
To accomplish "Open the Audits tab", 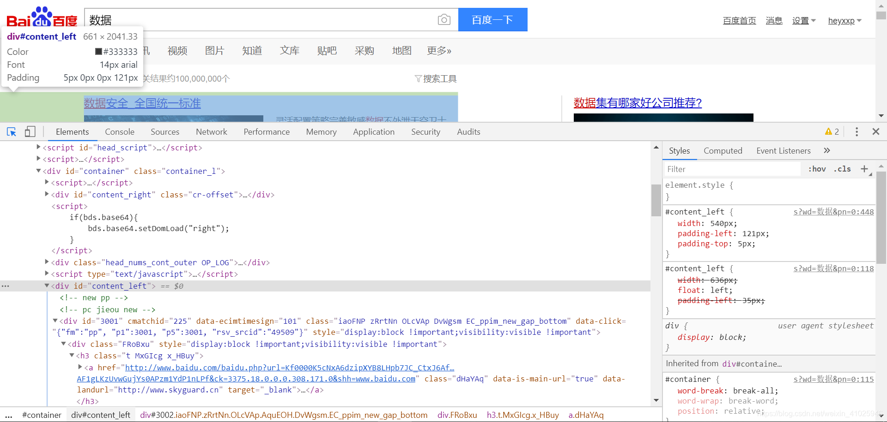I will 468,132.
